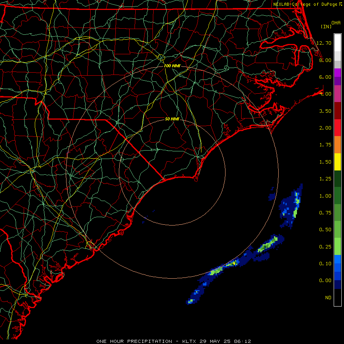Pick the bright red 2.00 legend swatch

tap(338, 128)
